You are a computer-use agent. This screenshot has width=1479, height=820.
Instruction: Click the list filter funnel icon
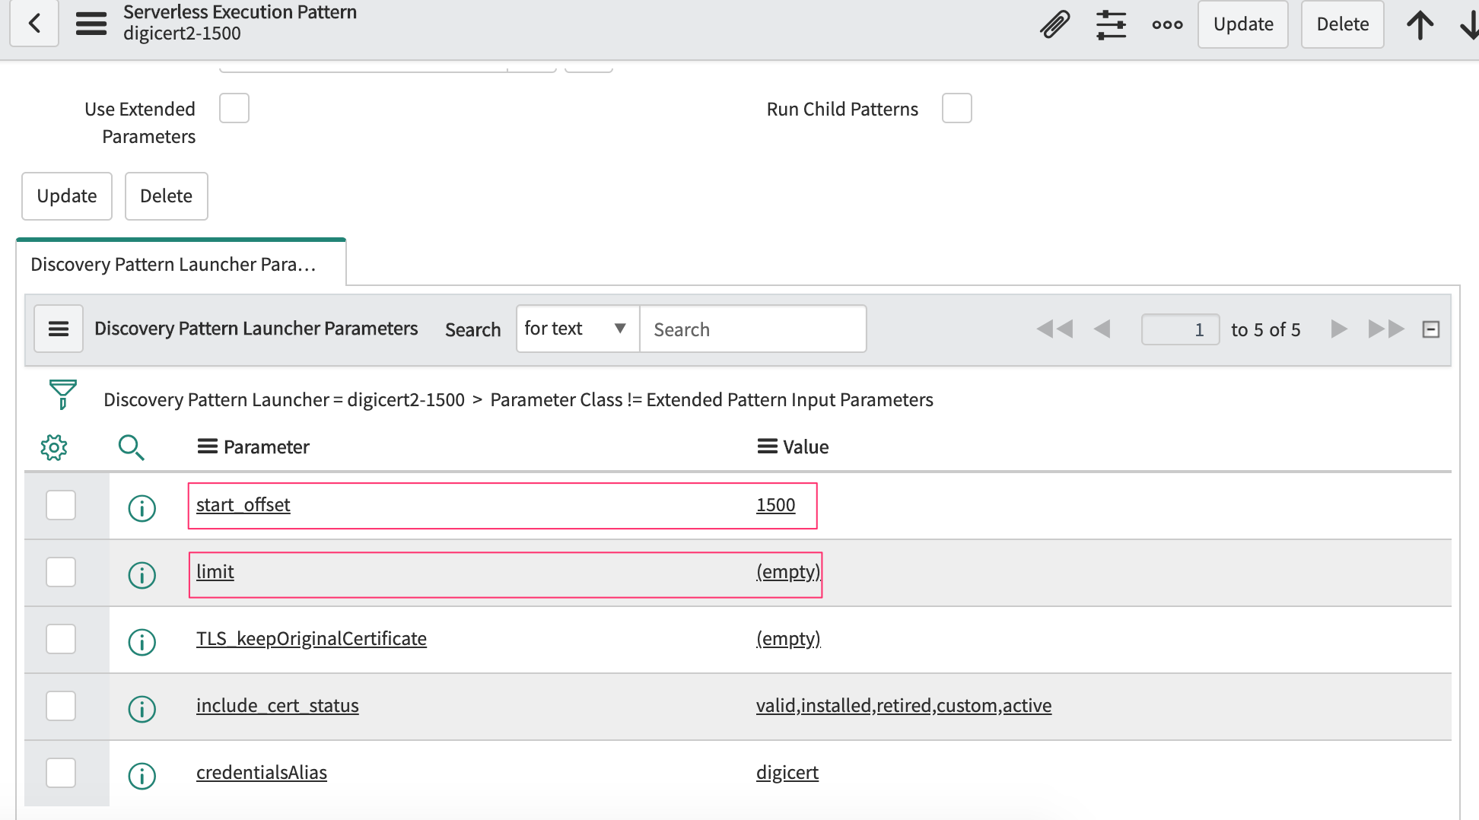pyautogui.click(x=62, y=395)
